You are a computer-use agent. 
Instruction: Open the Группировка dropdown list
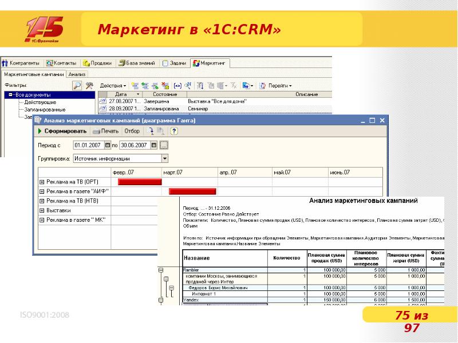165,158
